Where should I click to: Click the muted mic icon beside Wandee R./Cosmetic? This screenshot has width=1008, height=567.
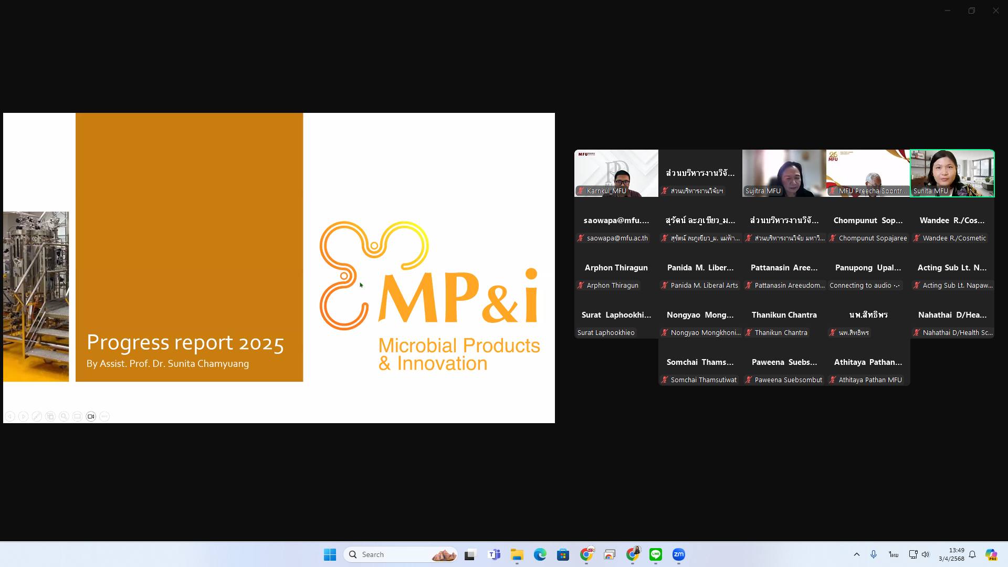(917, 238)
